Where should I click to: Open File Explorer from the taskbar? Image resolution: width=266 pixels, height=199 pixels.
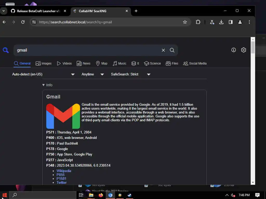click(x=91, y=195)
